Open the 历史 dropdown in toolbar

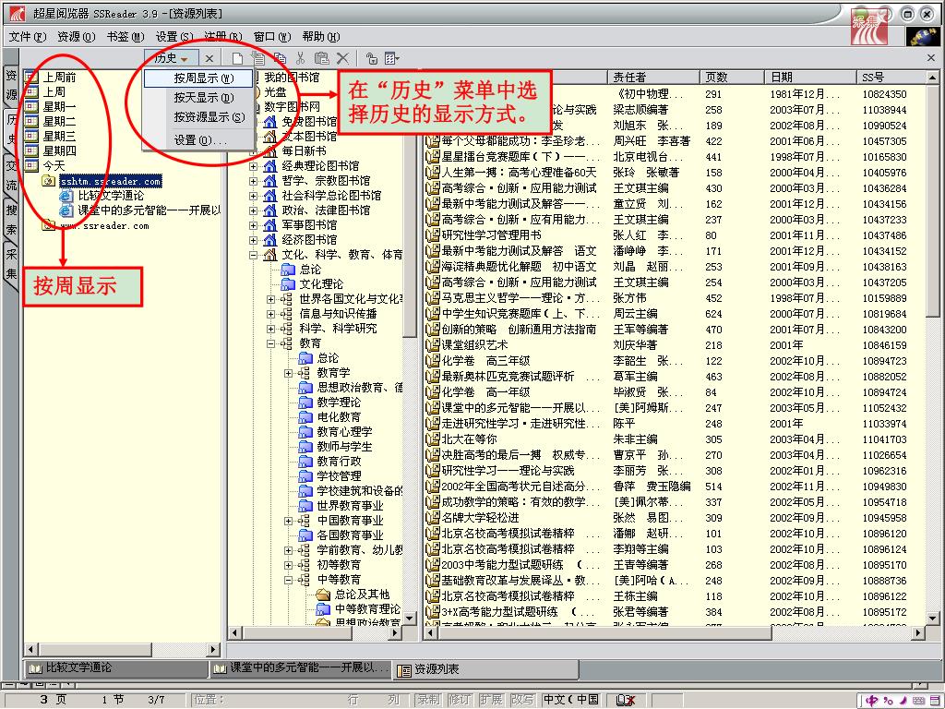click(x=172, y=58)
